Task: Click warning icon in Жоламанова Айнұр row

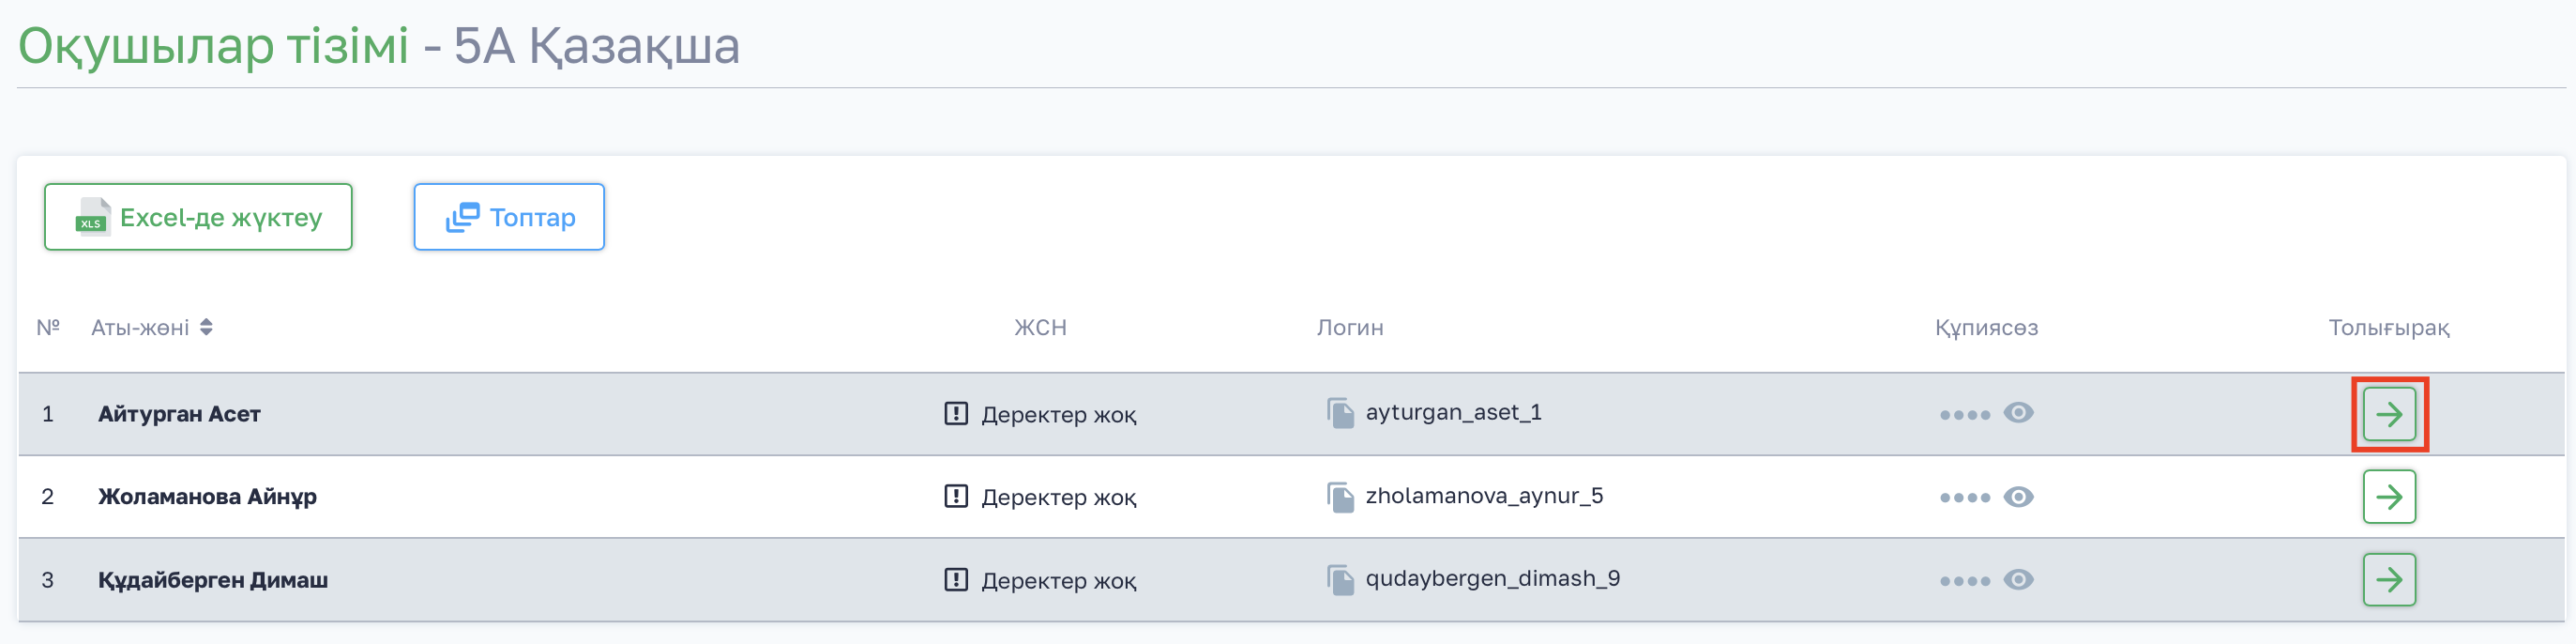Action: (x=955, y=497)
